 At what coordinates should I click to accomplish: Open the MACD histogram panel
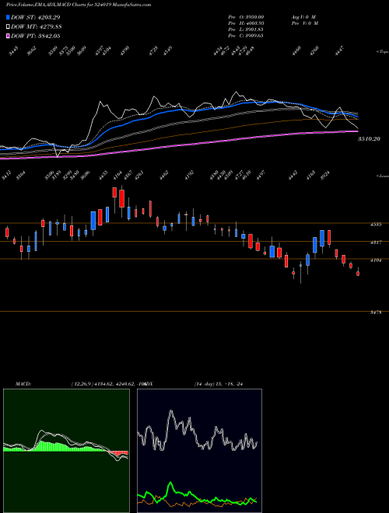66,451
